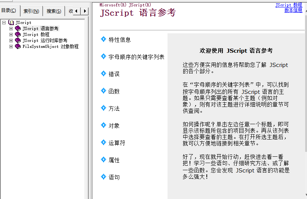
Task: Expand the FileSystemObject 对象教程 node
Action: [x=11, y=46]
